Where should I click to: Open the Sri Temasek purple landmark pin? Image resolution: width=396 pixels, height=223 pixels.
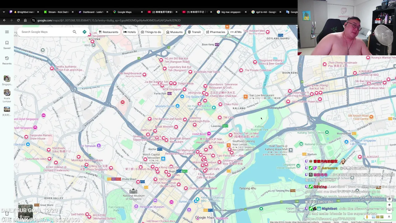tap(99, 146)
